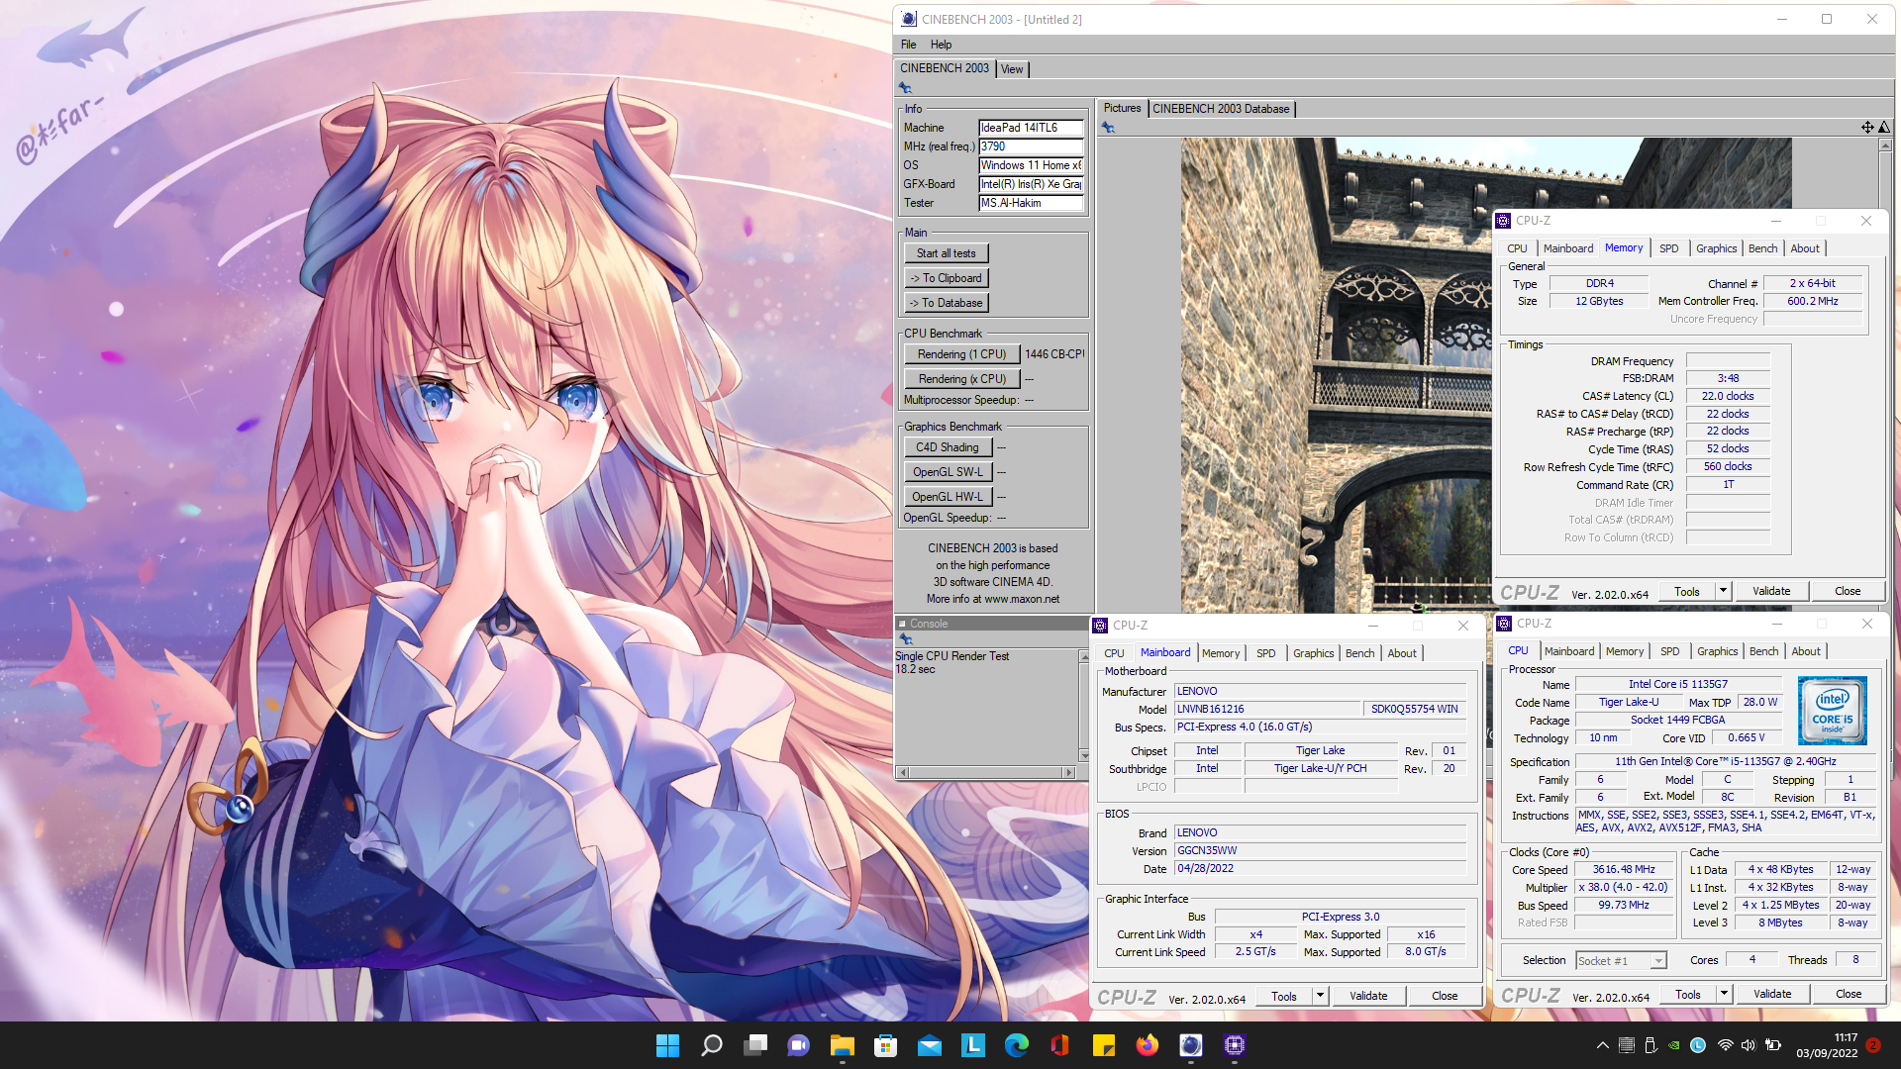Open Tools dropdown arrow in the Memory CPU-Z window
Viewport: 1901px width, 1069px height.
coord(1723,591)
